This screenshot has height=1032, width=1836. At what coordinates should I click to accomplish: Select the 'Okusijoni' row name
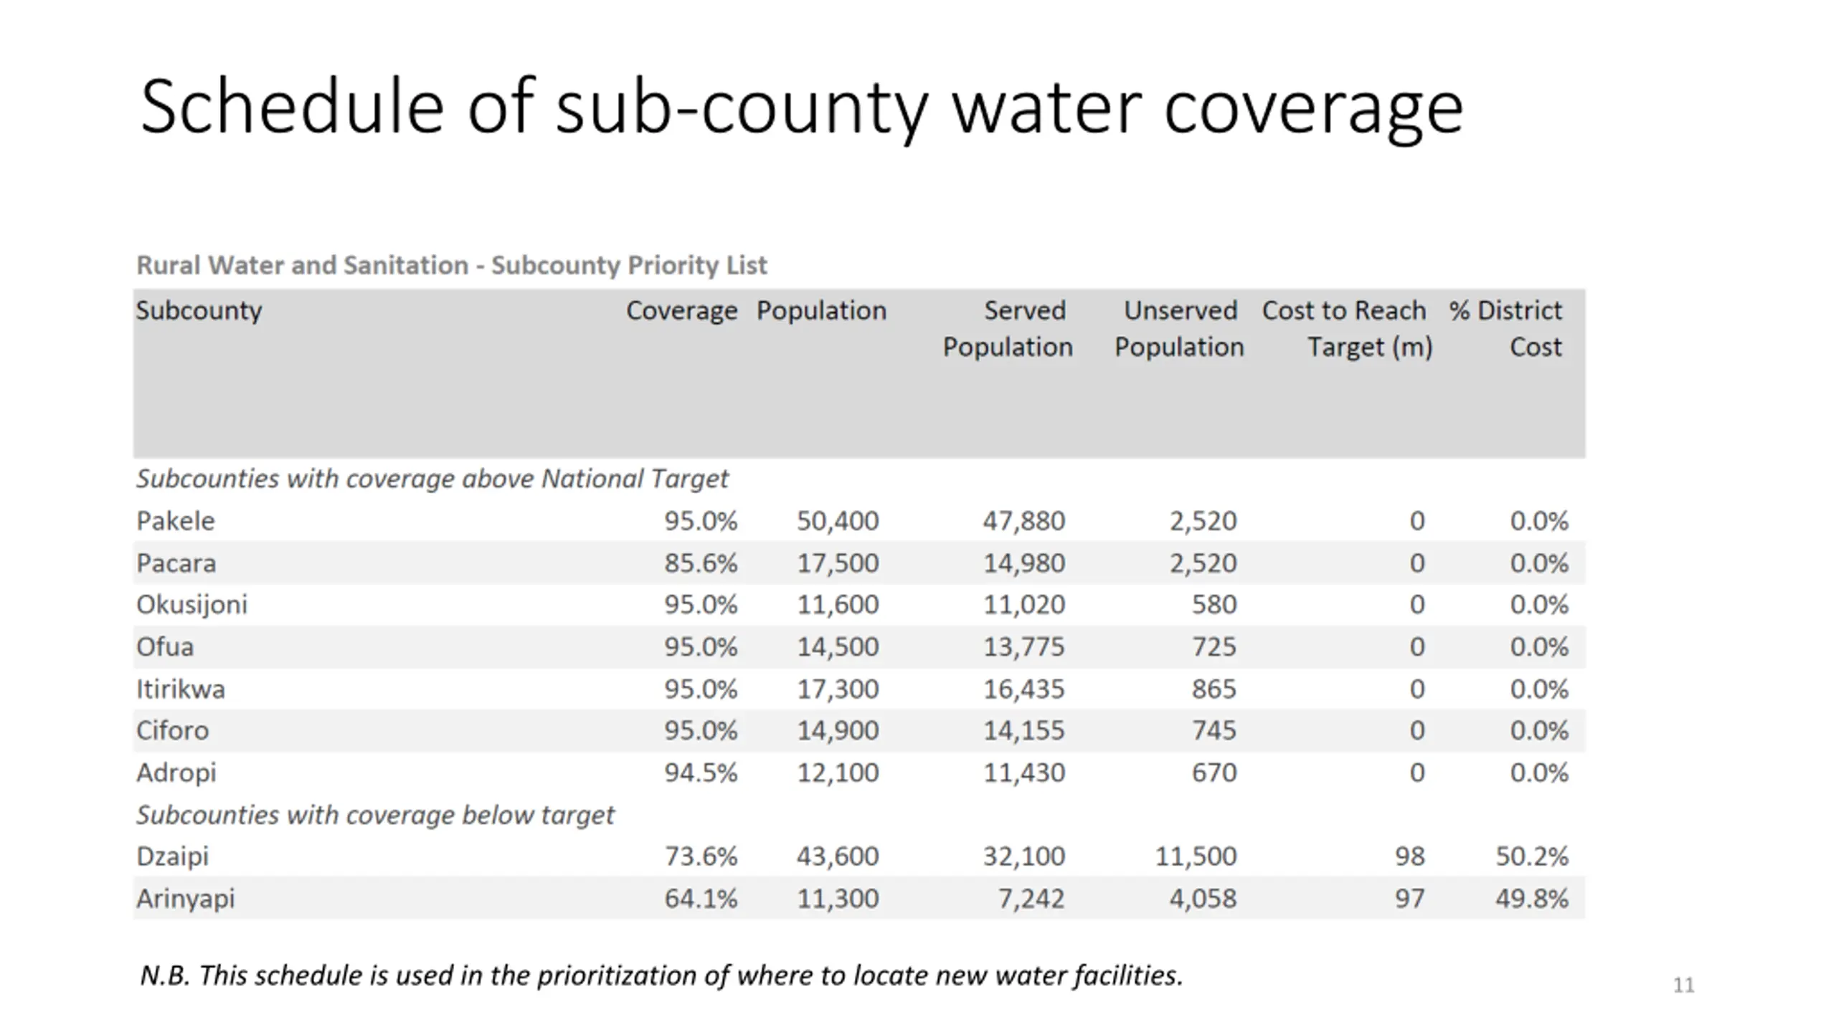(x=191, y=605)
